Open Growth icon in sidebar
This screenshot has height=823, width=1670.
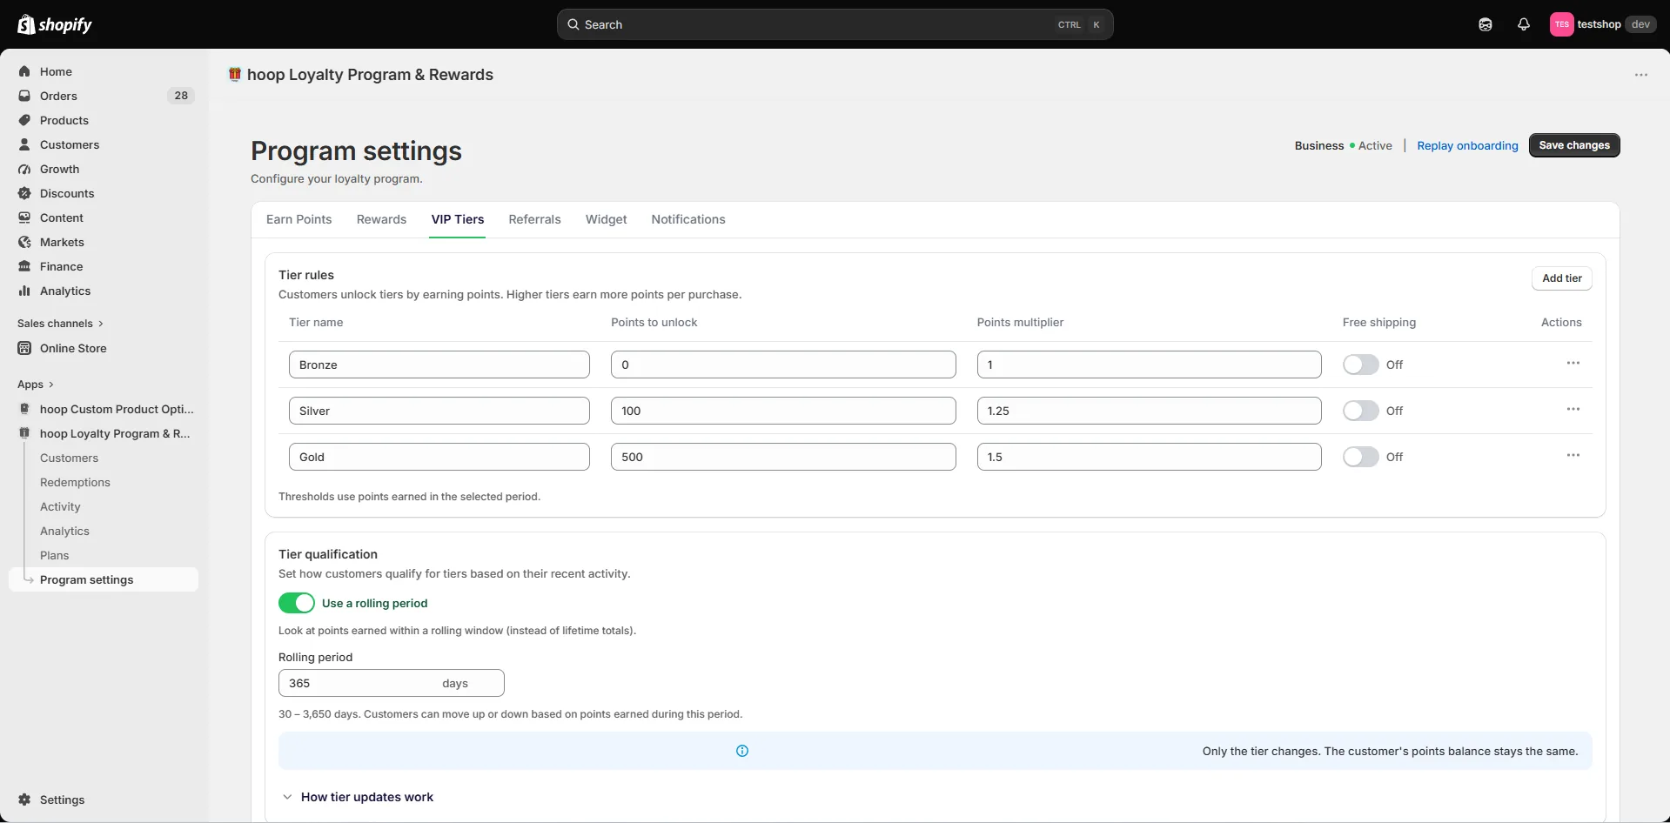pos(24,169)
